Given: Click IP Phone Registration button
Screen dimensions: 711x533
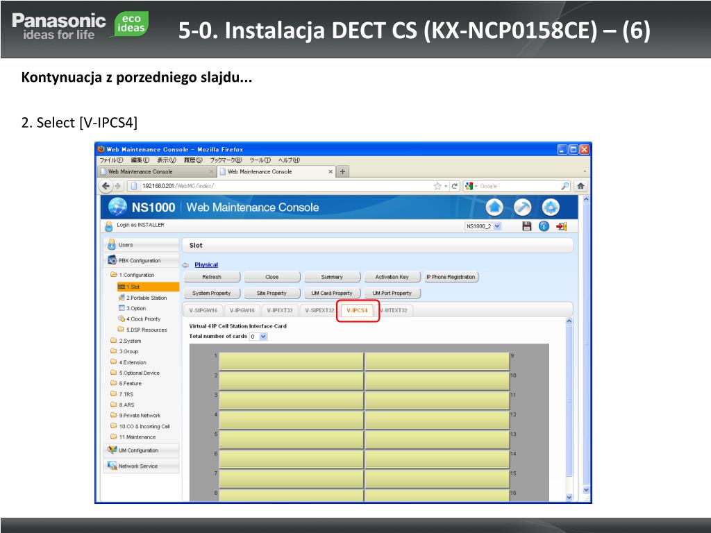Looking at the screenshot, I should tap(451, 277).
